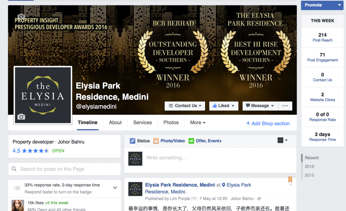Click the search magnifier icon
The image size is (346, 211).
(14, 169)
